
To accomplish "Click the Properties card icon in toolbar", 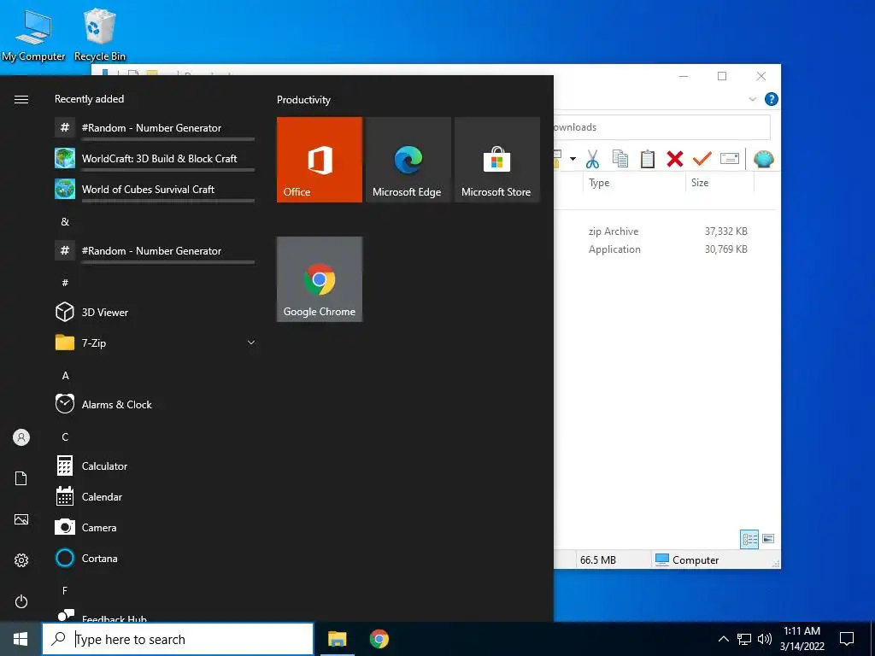I will [730, 159].
